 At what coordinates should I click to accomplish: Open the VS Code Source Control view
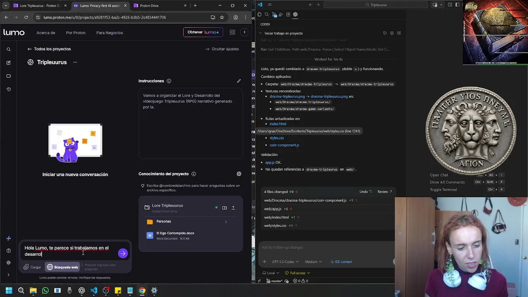[274, 14]
